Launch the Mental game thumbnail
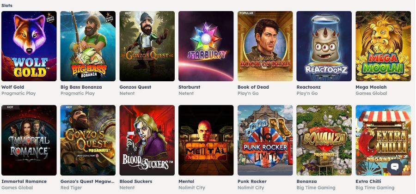416x194 pixels. pos(206,140)
